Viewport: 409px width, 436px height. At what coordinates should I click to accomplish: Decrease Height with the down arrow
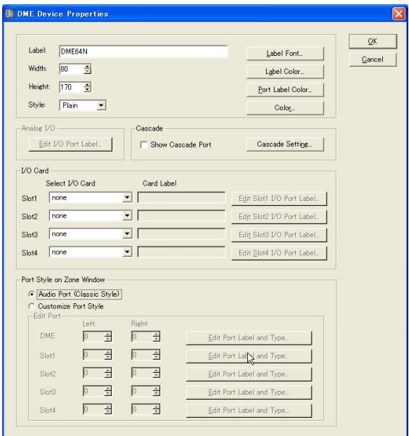tap(87, 89)
